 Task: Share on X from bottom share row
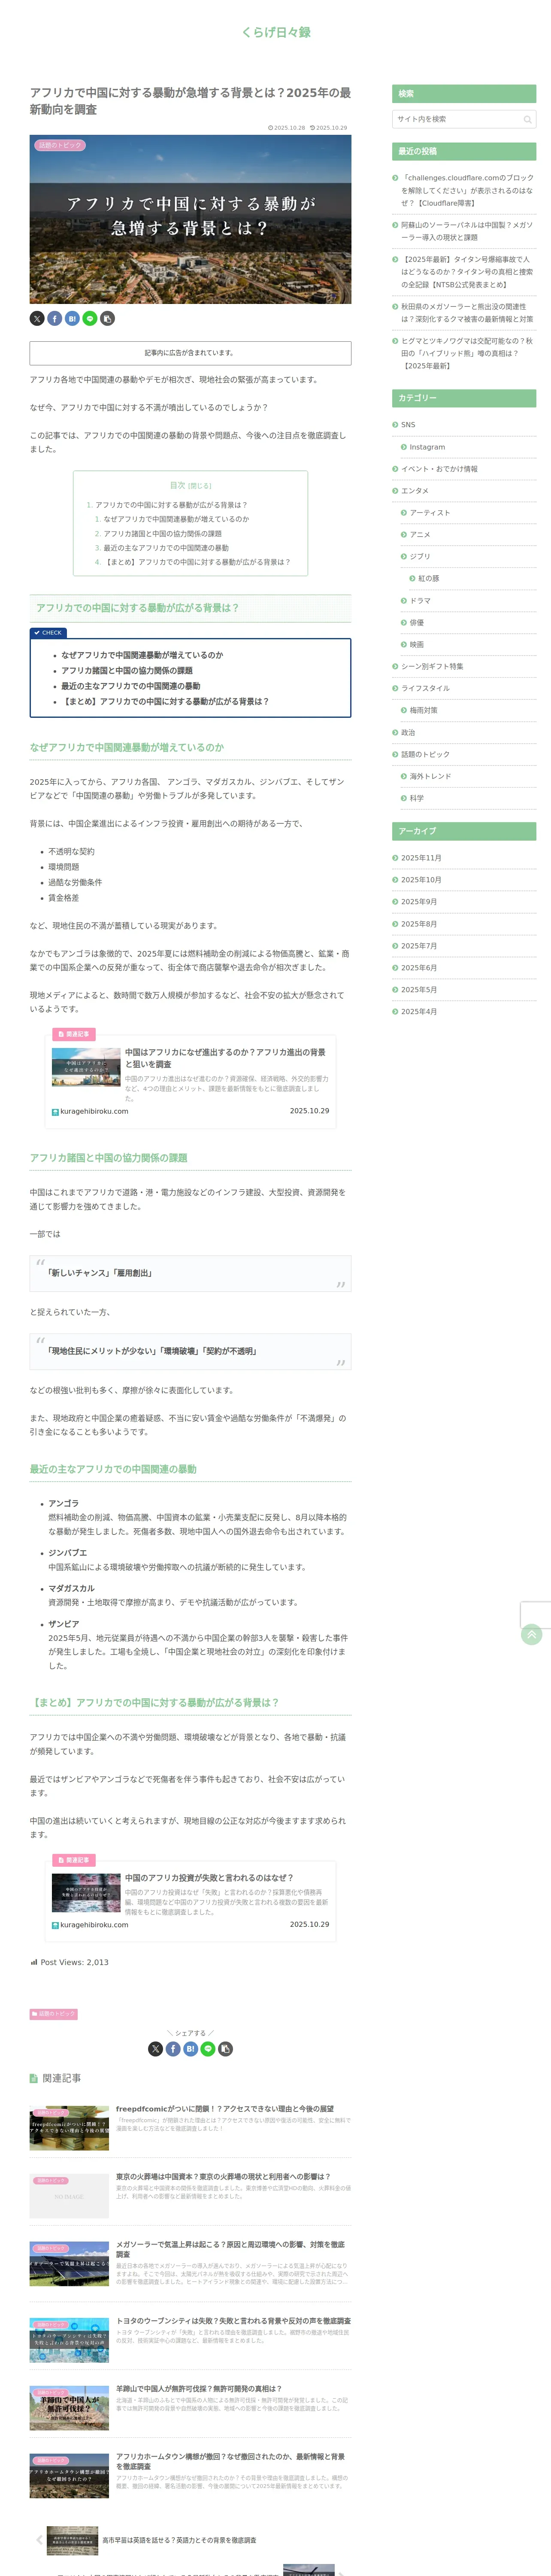(x=155, y=2049)
